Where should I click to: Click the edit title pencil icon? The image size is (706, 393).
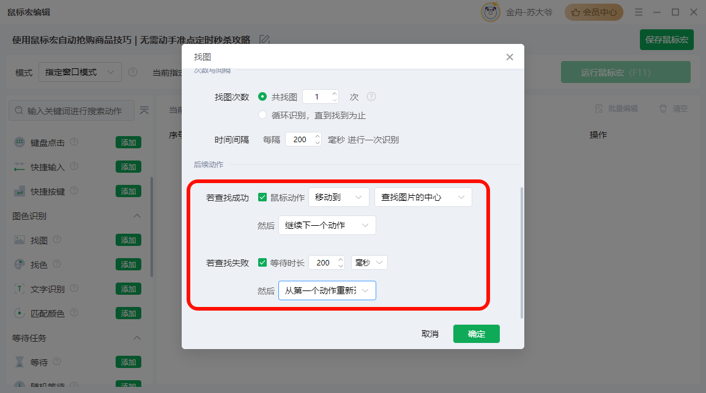coord(265,40)
